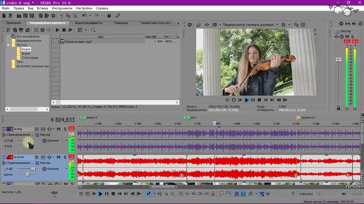The width and height of the screenshot is (364, 204).
Task: Click a-orig track volume slider
Action: (28, 141)
